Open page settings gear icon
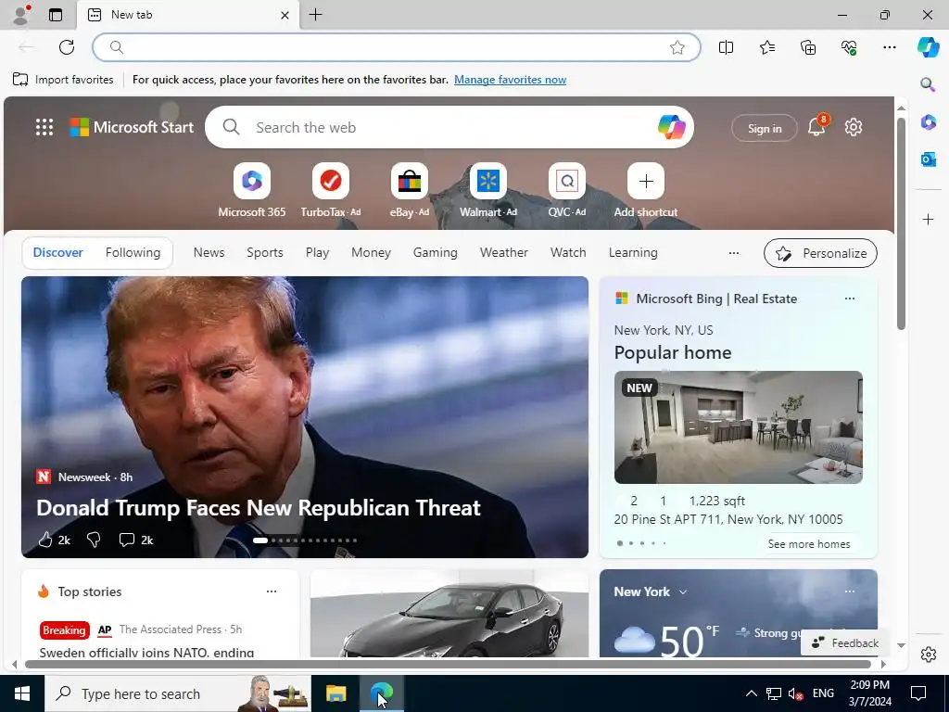The height and width of the screenshot is (712, 949). [854, 127]
